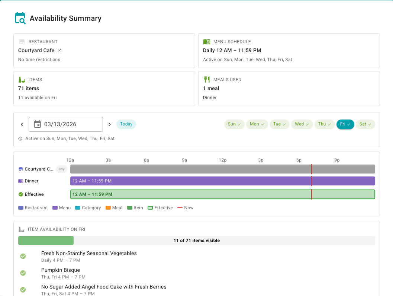Toggle the Sun day chip
Image resolution: width=393 pixels, height=296 pixels.
click(x=234, y=124)
